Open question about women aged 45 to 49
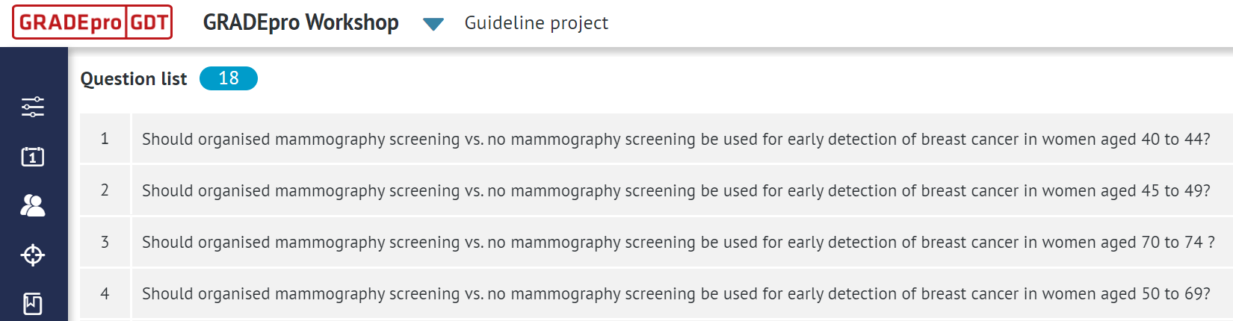This screenshot has height=321, width=1233. [x=676, y=190]
